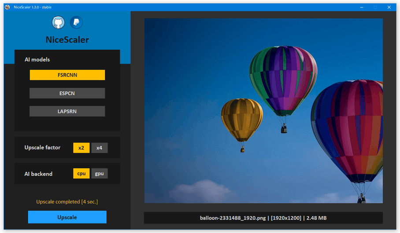Select the ESPCN AI model
Viewport: 400px width, 233px height.
67,93
